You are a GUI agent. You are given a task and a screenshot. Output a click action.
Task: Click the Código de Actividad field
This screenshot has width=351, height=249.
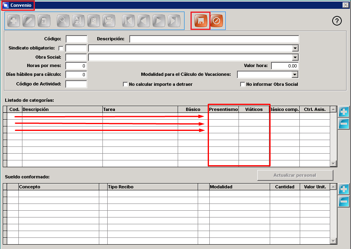[x=76, y=84]
